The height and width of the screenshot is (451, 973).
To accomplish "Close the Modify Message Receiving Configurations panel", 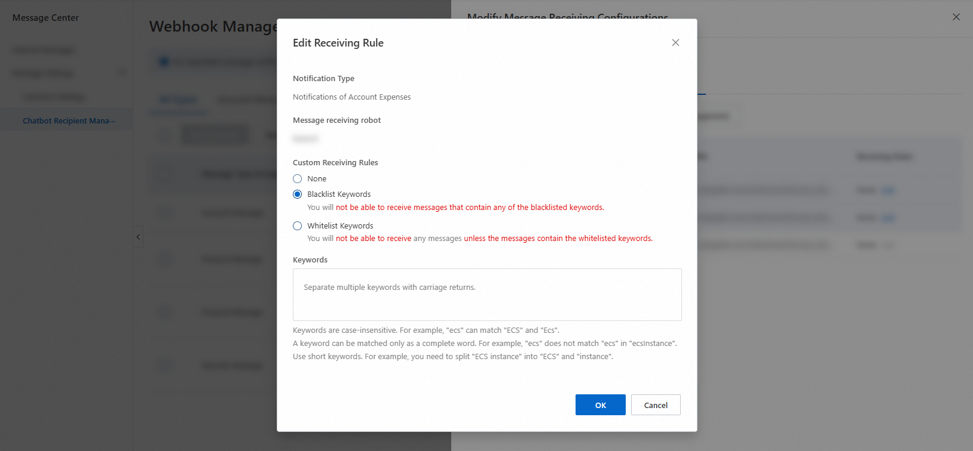I will [x=956, y=17].
